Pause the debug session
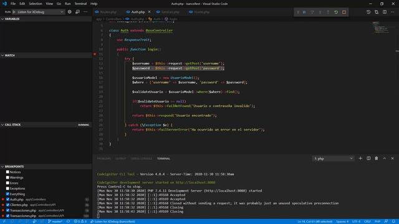399x224 pixels. coord(304,12)
